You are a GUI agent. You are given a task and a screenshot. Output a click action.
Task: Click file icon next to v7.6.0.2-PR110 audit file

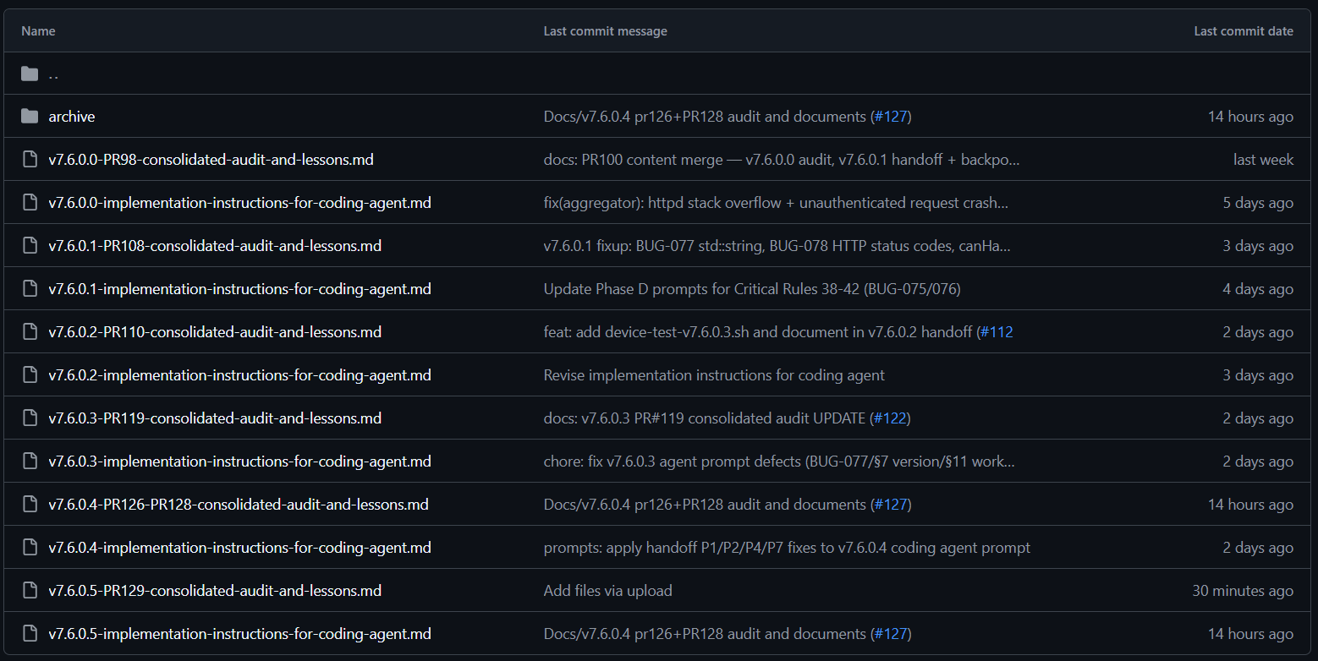click(x=30, y=332)
